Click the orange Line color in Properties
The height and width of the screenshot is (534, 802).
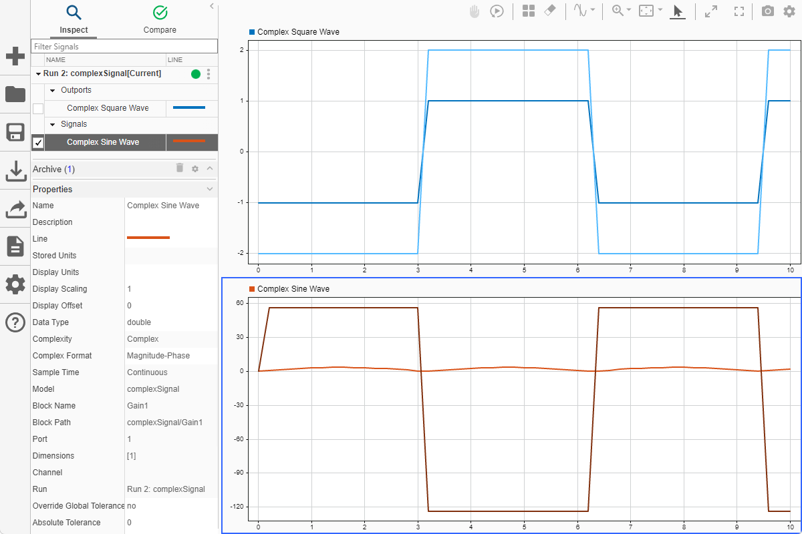[x=148, y=238]
